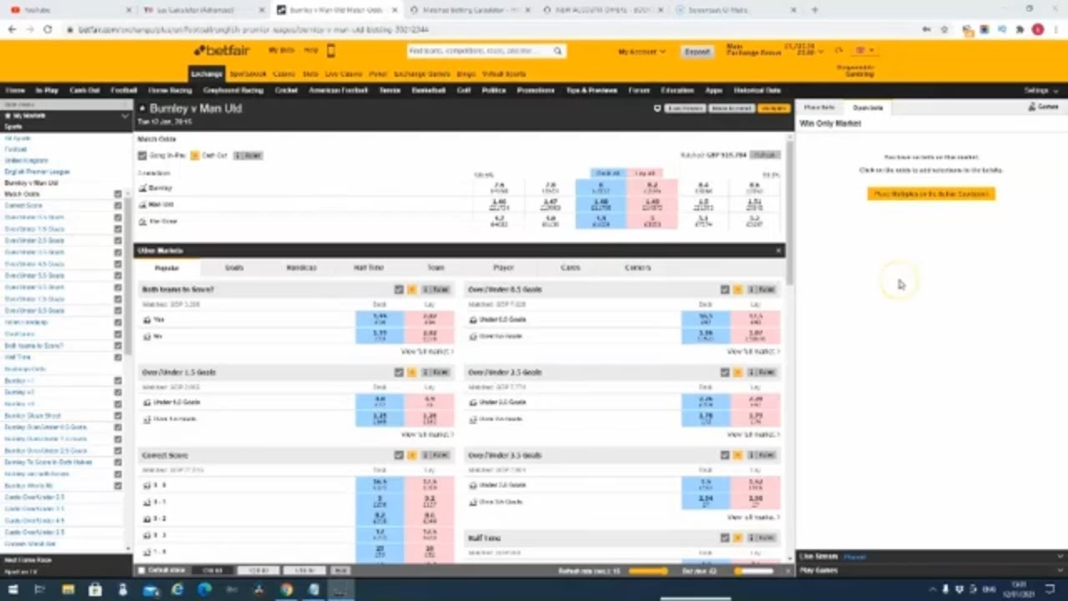Screen dimensions: 1068x601
Task: Toggle the Correct Score checkbox in sidebar
Action: point(118,205)
